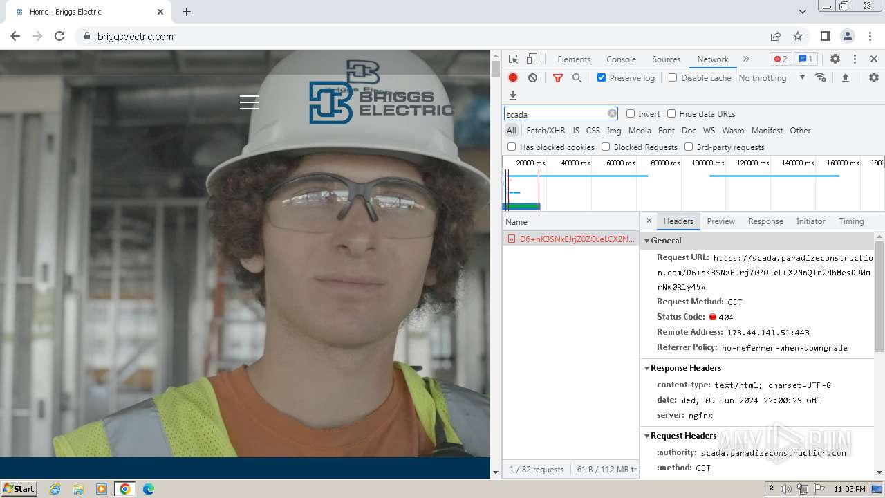The image size is (885, 498).
Task: Switch to the Sources panel
Action: click(x=666, y=59)
